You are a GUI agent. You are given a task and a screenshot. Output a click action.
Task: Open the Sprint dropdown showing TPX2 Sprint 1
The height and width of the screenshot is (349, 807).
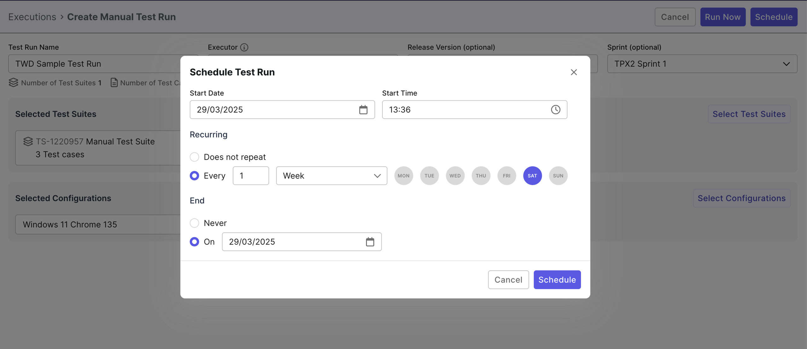(702, 64)
